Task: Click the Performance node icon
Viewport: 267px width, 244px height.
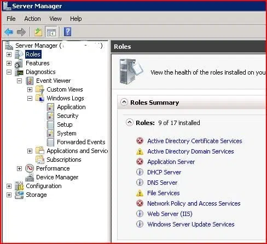Action: click(x=30, y=168)
